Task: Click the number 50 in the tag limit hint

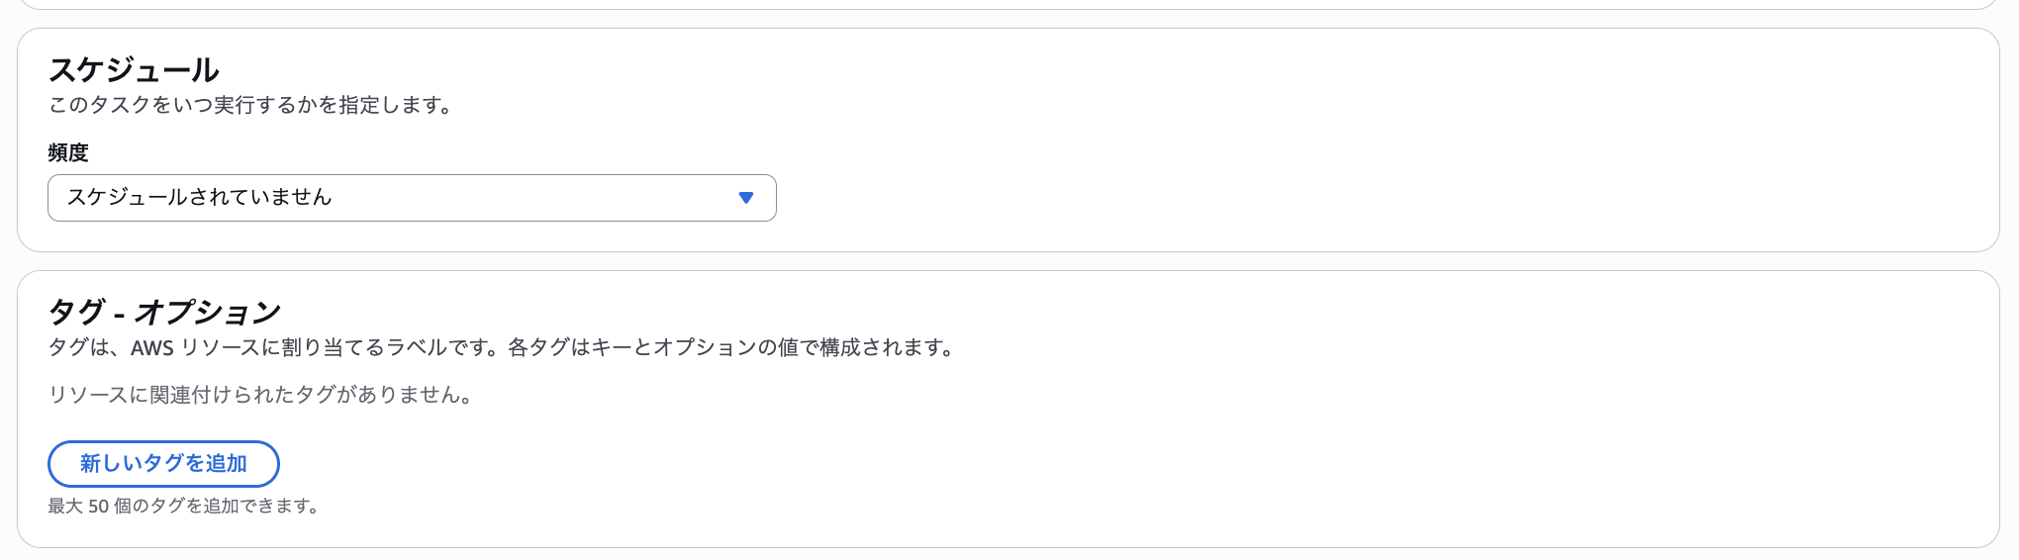Action: [x=98, y=506]
